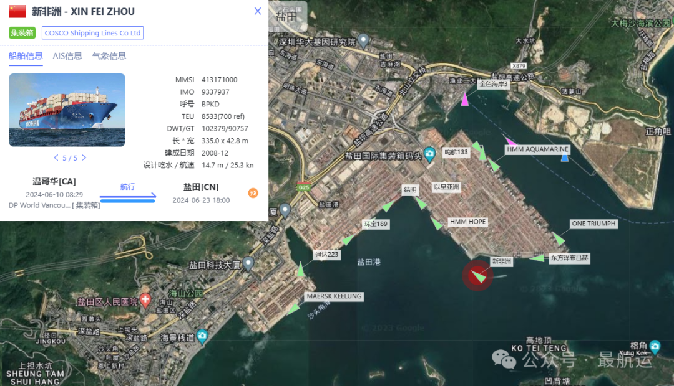The height and width of the screenshot is (386, 674).
Task: Select the departure port 温哥华[CA]
Action: tap(54, 181)
